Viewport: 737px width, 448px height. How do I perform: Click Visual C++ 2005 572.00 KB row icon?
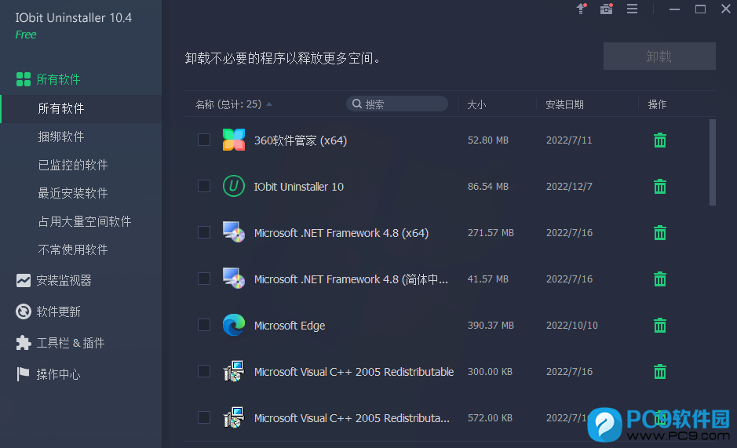(x=234, y=417)
